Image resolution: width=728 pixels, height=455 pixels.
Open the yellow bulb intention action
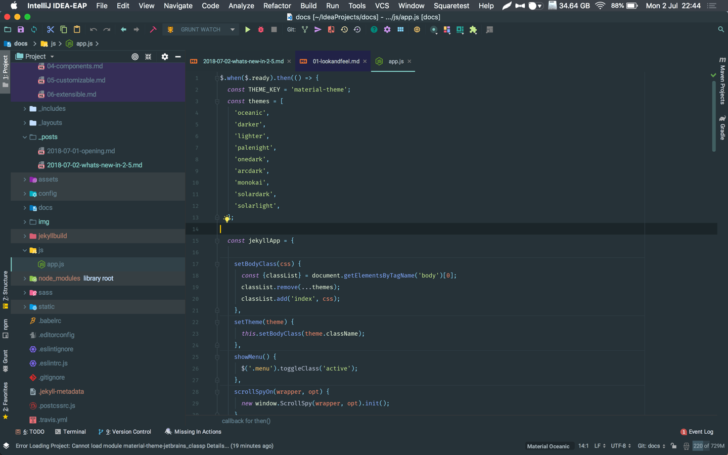(x=226, y=218)
